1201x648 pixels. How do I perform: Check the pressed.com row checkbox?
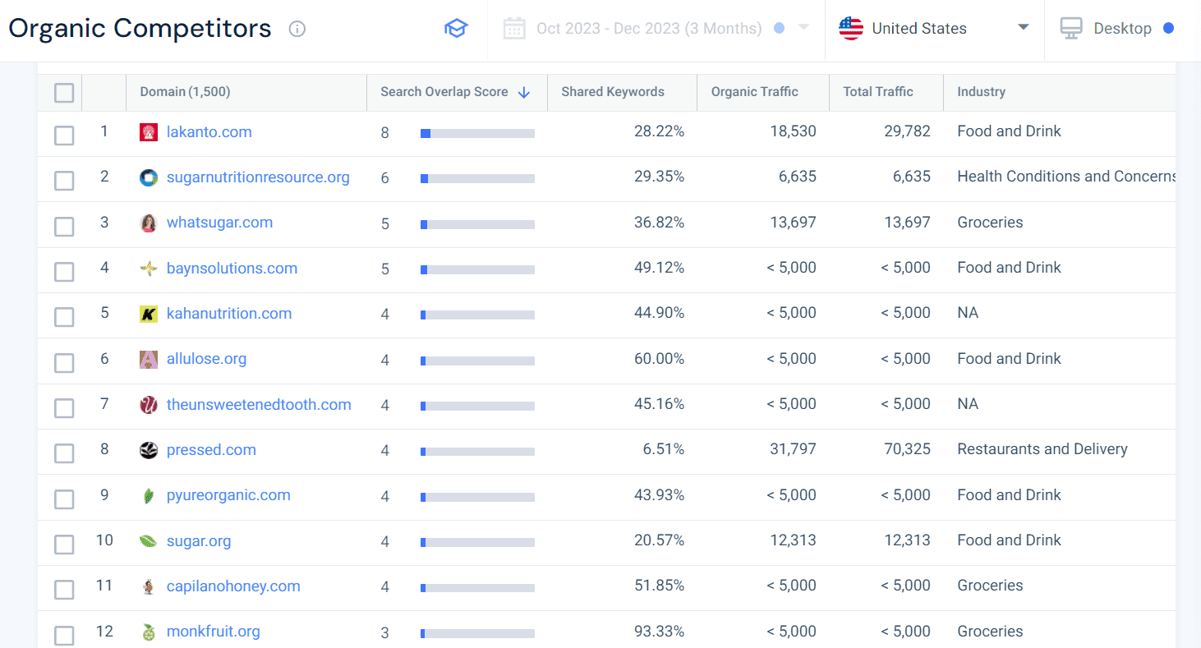pos(64,453)
